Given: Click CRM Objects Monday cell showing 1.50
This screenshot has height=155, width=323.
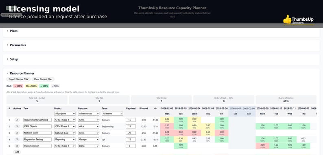Looking at the screenshot, I should click(167, 126).
